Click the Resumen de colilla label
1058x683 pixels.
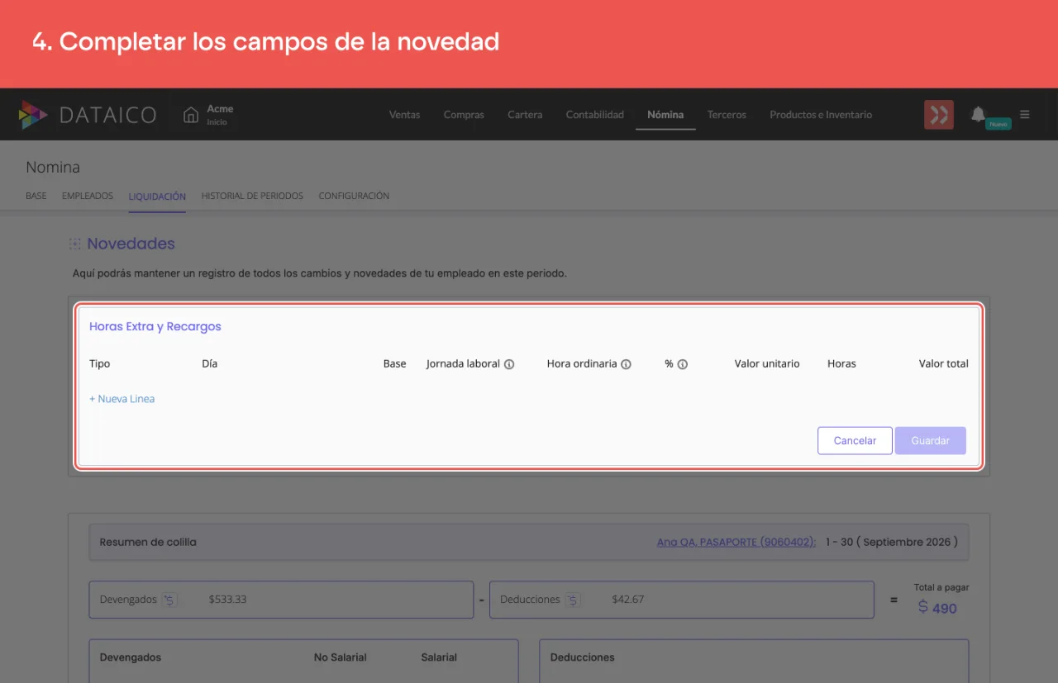(x=148, y=543)
